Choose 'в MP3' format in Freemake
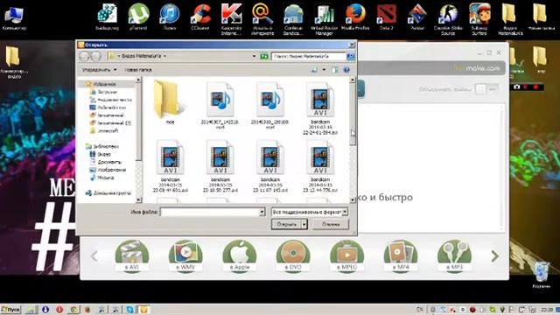560x315 pixels. tap(454, 256)
